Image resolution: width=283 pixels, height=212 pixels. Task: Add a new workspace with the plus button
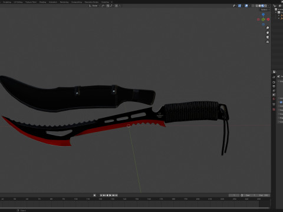(x=111, y=2)
